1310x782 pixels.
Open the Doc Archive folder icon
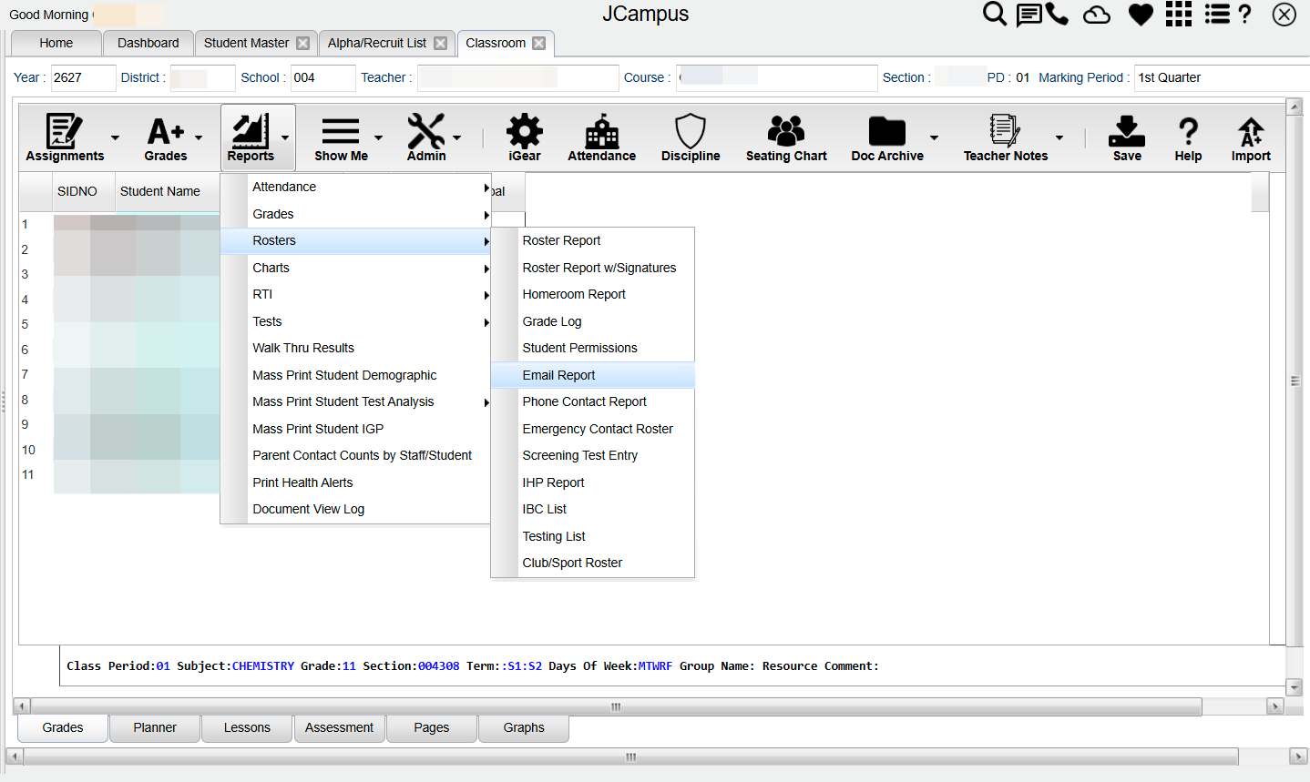886,132
